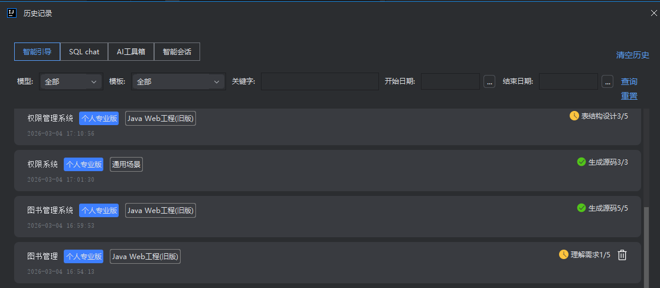Open the 权限系统 history record
The height and width of the screenshot is (288, 660).
pyautogui.click(x=43, y=164)
